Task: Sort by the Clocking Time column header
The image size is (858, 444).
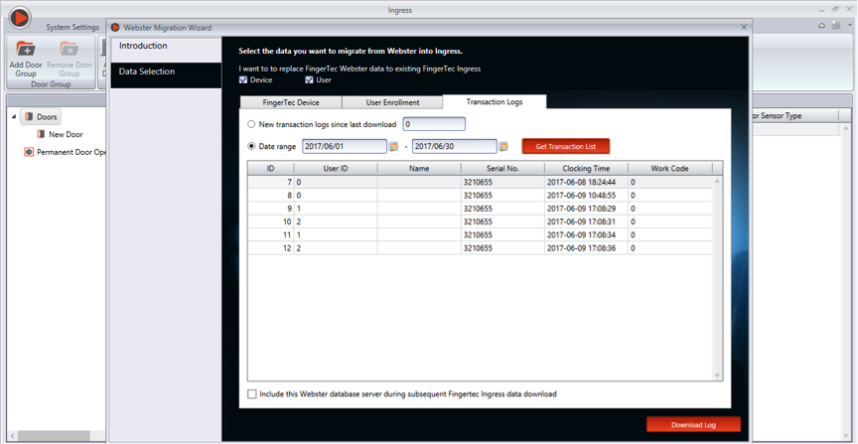Action: 586,169
